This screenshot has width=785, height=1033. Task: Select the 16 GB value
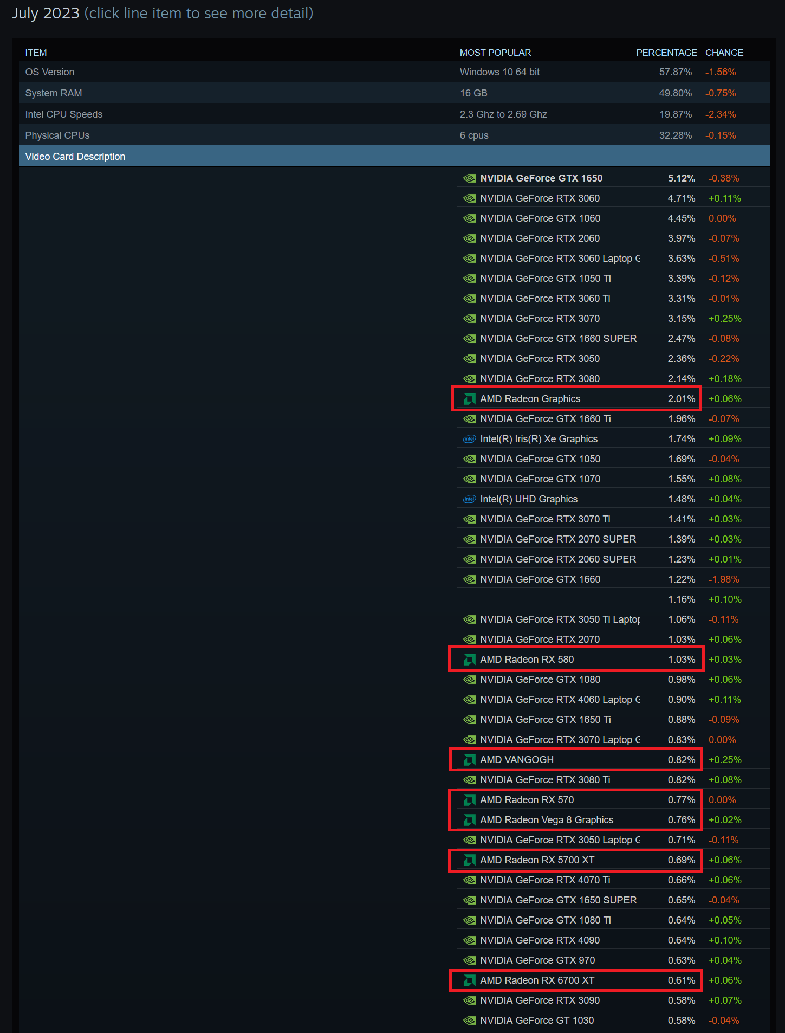point(473,93)
